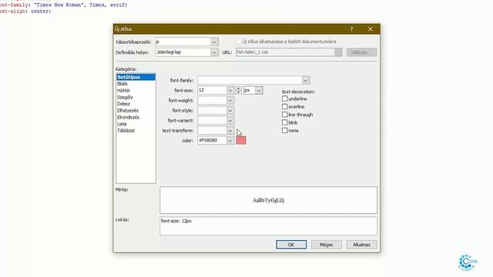The image size is (493, 277).
Task: Enable the blink checkbox
Action: [x=284, y=122]
